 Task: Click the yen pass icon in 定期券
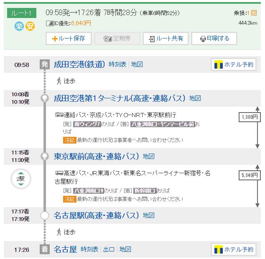click(x=108, y=39)
